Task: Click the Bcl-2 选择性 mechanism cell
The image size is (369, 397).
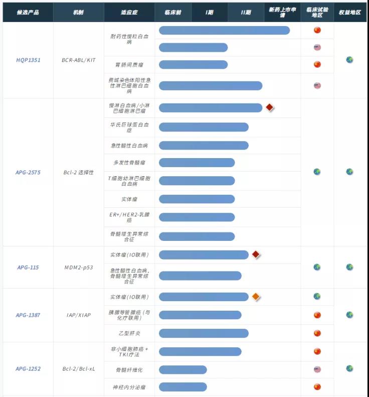Action: point(78,173)
